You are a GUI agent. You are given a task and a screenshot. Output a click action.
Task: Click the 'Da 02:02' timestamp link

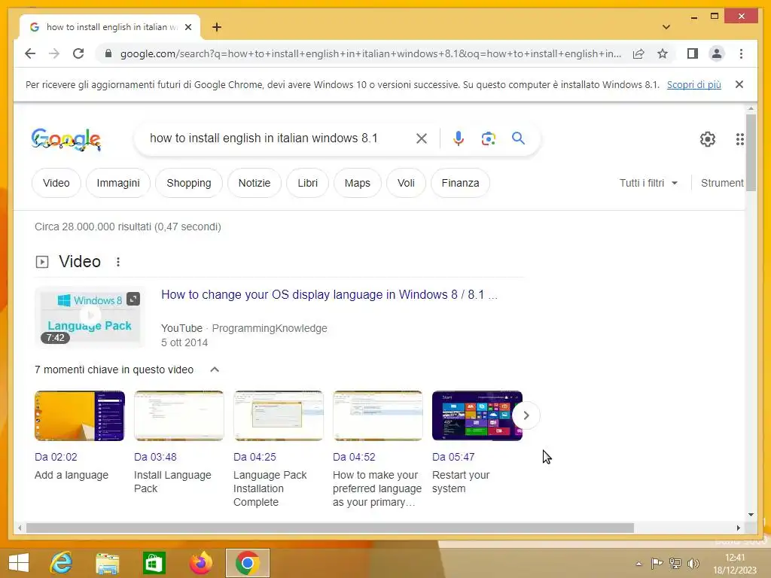tap(56, 457)
